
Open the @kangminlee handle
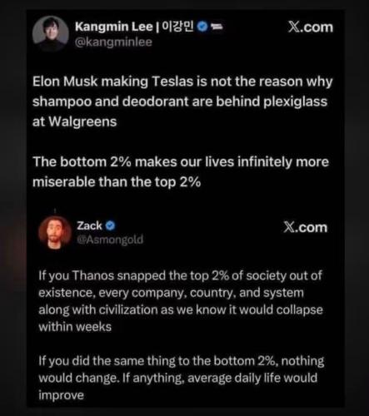coord(113,42)
